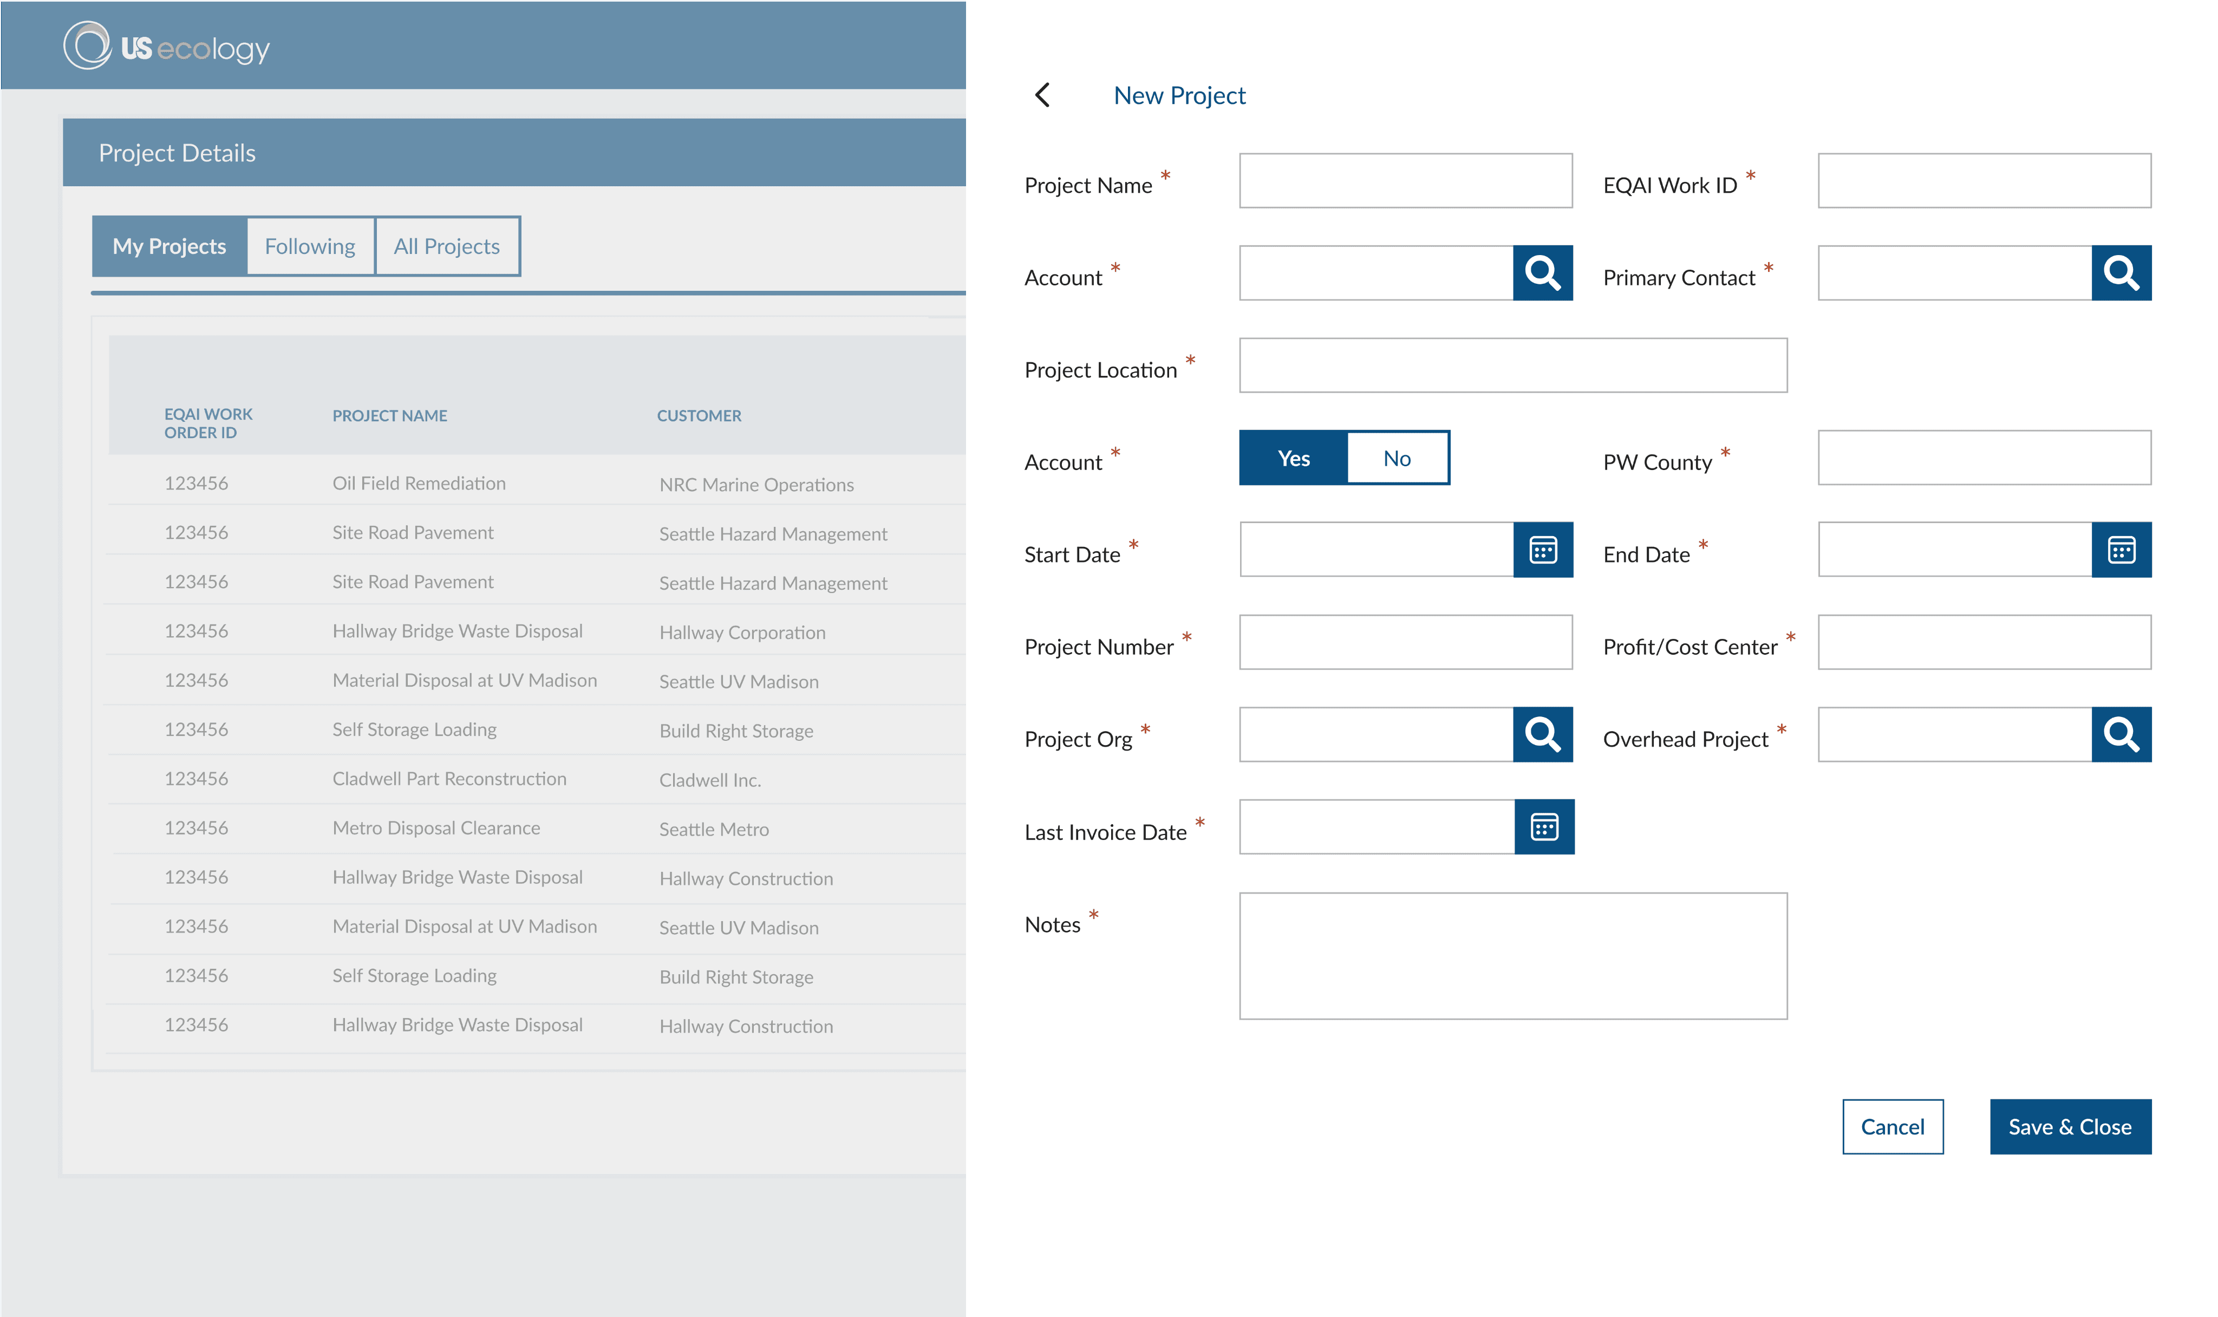Viewport: 2218px width, 1317px height.
Task: Click the Save & Close button
Action: 2069,1126
